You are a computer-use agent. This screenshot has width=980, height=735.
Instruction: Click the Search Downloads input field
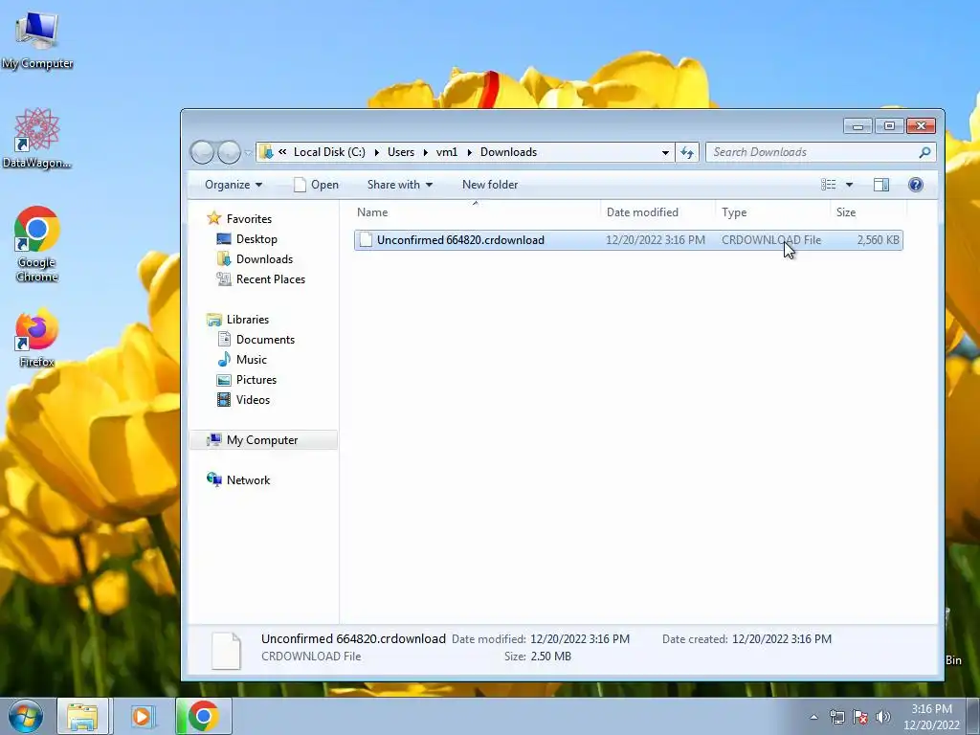point(813,152)
